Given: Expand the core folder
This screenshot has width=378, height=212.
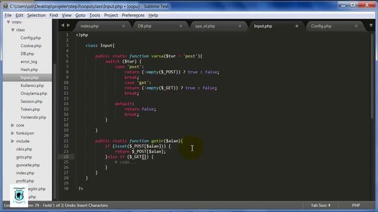Looking at the screenshot, I should pyautogui.click(x=12, y=125).
